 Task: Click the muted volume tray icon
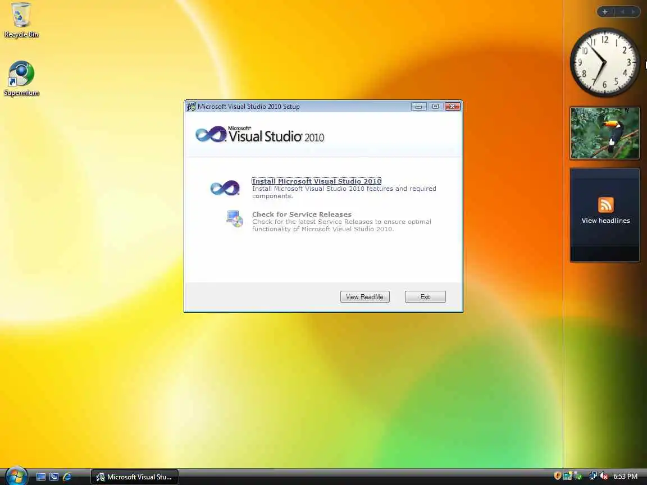[604, 476]
